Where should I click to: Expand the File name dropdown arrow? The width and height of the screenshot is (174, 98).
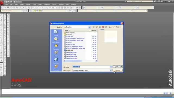tap(111, 67)
